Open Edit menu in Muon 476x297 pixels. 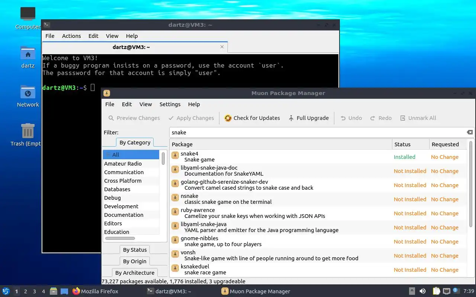coord(127,104)
